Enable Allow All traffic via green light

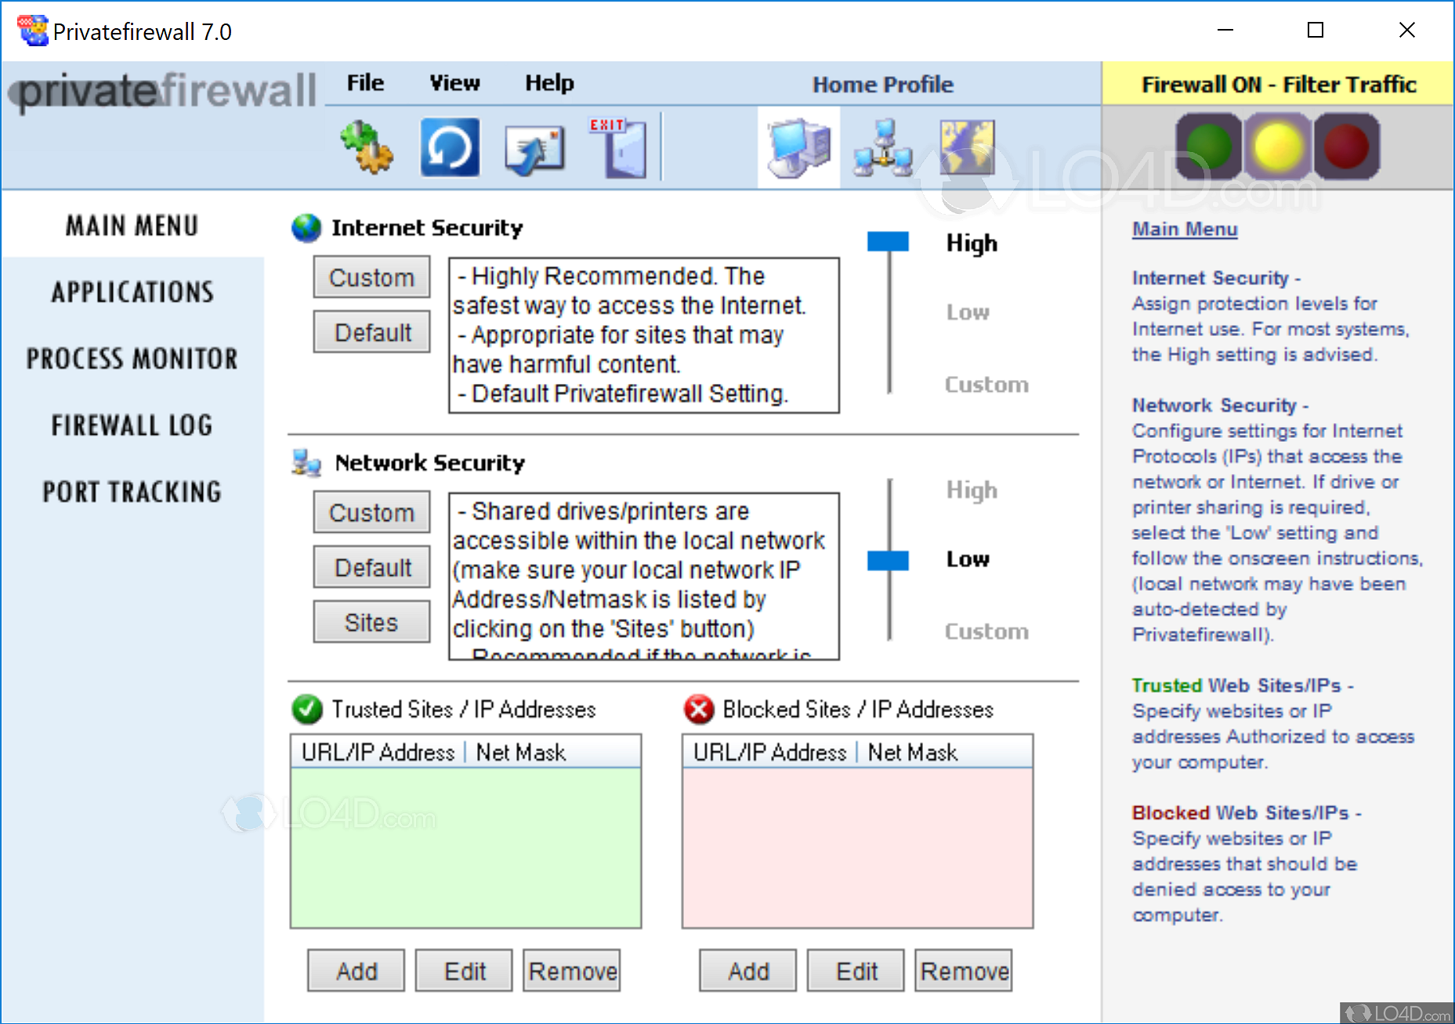tap(1207, 146)
